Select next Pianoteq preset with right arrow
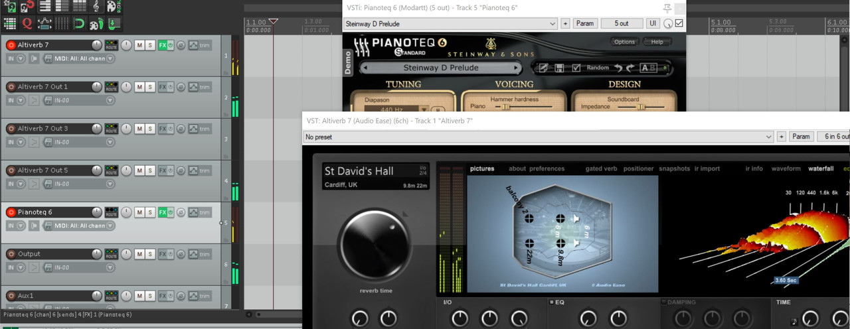The image size is (850, 329). (x=516, y=68)
